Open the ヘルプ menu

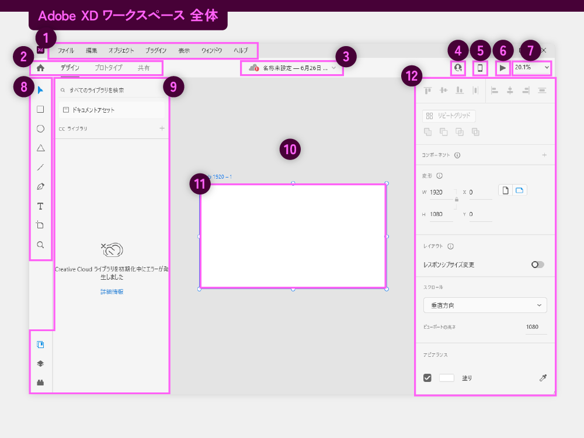tap(241, 50)
